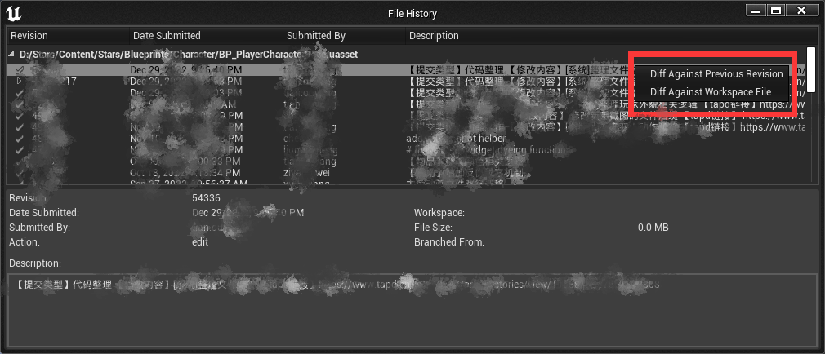
Task: Click the Description column header
Action: (x=434, y=36)
